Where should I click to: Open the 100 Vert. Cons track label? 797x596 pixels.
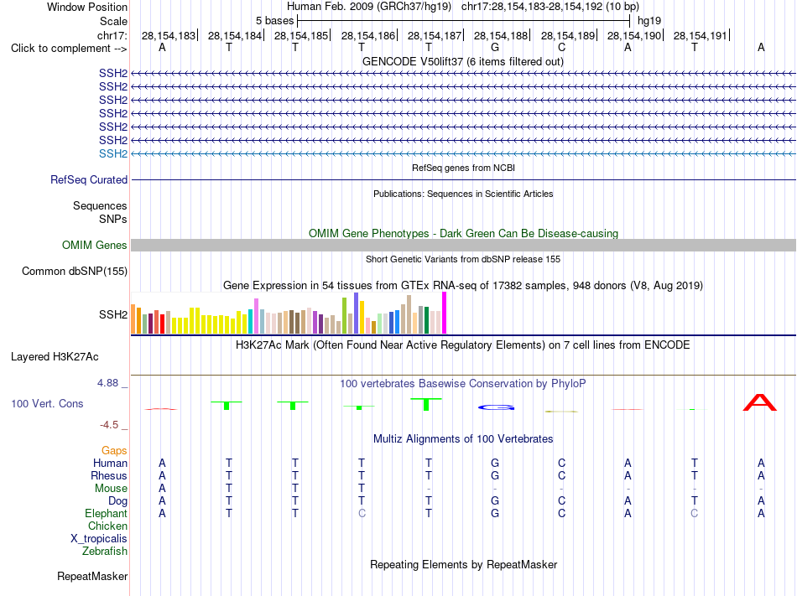click(47, 403)
